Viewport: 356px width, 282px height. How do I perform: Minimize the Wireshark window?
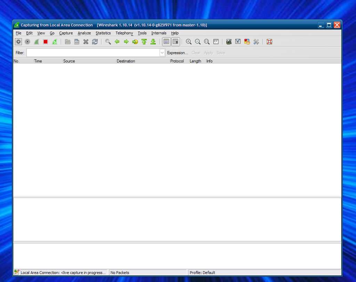[x=321, y=25]
